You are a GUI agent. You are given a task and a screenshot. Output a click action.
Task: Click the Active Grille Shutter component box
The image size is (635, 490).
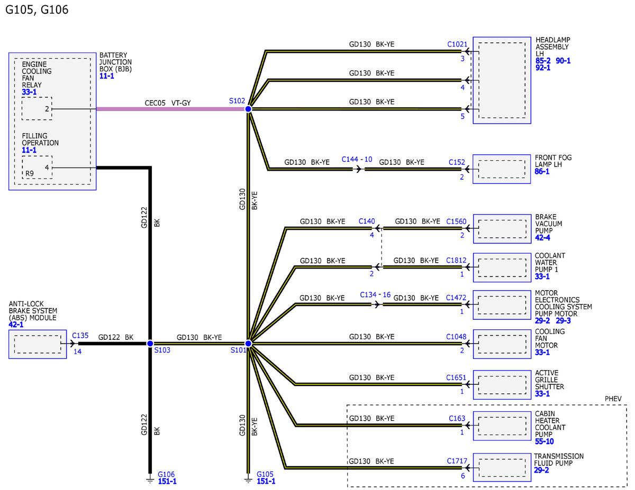(x=502, y=383)
